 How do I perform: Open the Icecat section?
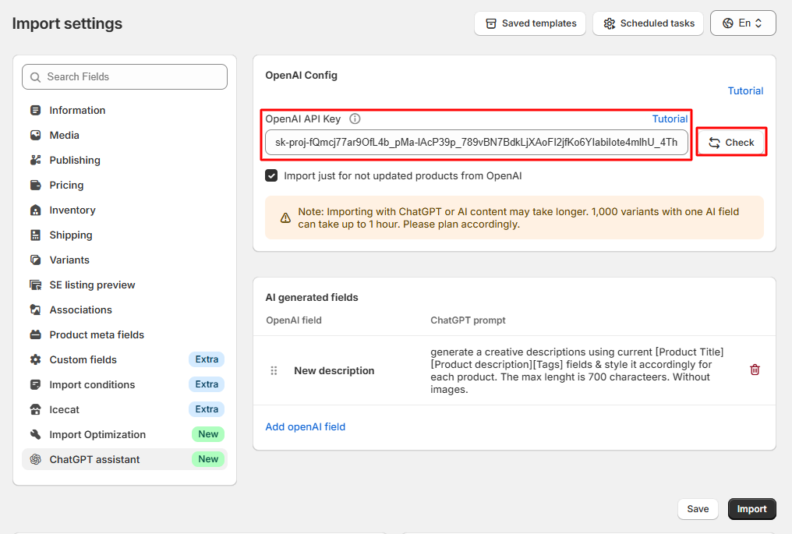pos(125,410)
